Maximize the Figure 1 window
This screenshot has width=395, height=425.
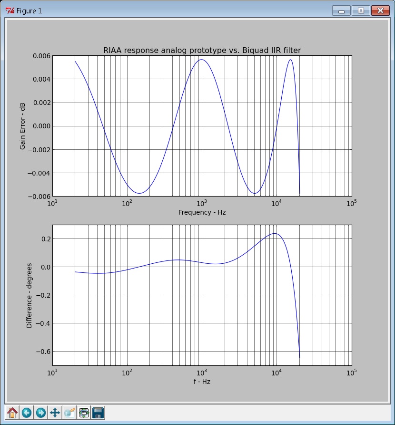point(361,11)
